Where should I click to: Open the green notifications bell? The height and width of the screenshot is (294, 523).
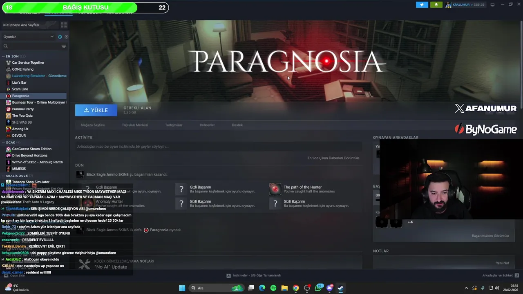tap(436, 4)
